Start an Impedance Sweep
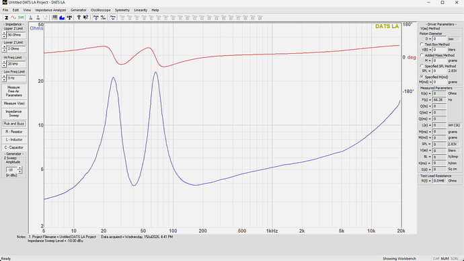Viewport: 464px width, 261px height. click(x=14, y=113)
